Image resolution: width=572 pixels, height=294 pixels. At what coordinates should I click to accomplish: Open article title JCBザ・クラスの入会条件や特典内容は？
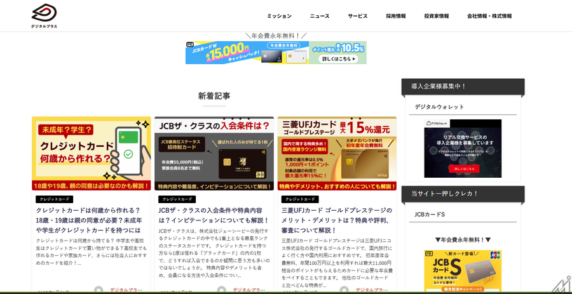point(214,215)
